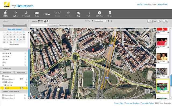Click the map zoom slider handle
This screenshot has width=172, height=106.
tap(35, 43)
